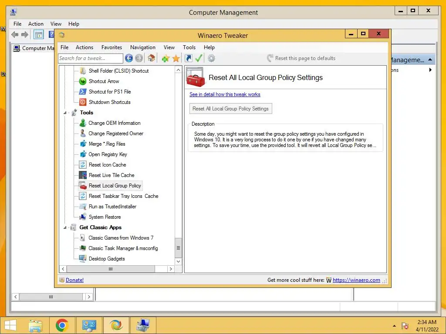The width and height of the screenshot is (446, 334).
Task: Click the red Shutdown Shortcuts icon
Action: pyautogui.click(x=83, y=102)
